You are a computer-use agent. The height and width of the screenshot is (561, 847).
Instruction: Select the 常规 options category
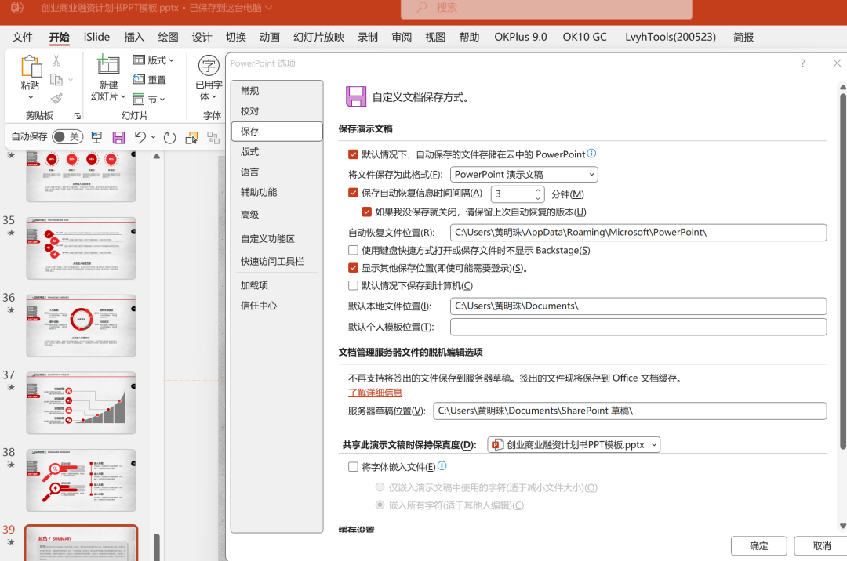[277, 91]
